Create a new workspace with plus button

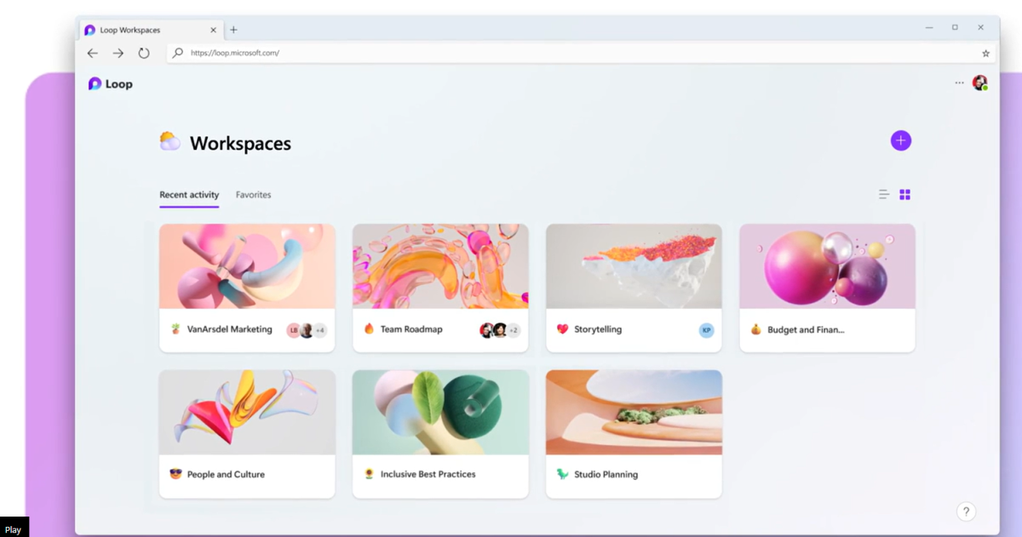click(901, 140)
